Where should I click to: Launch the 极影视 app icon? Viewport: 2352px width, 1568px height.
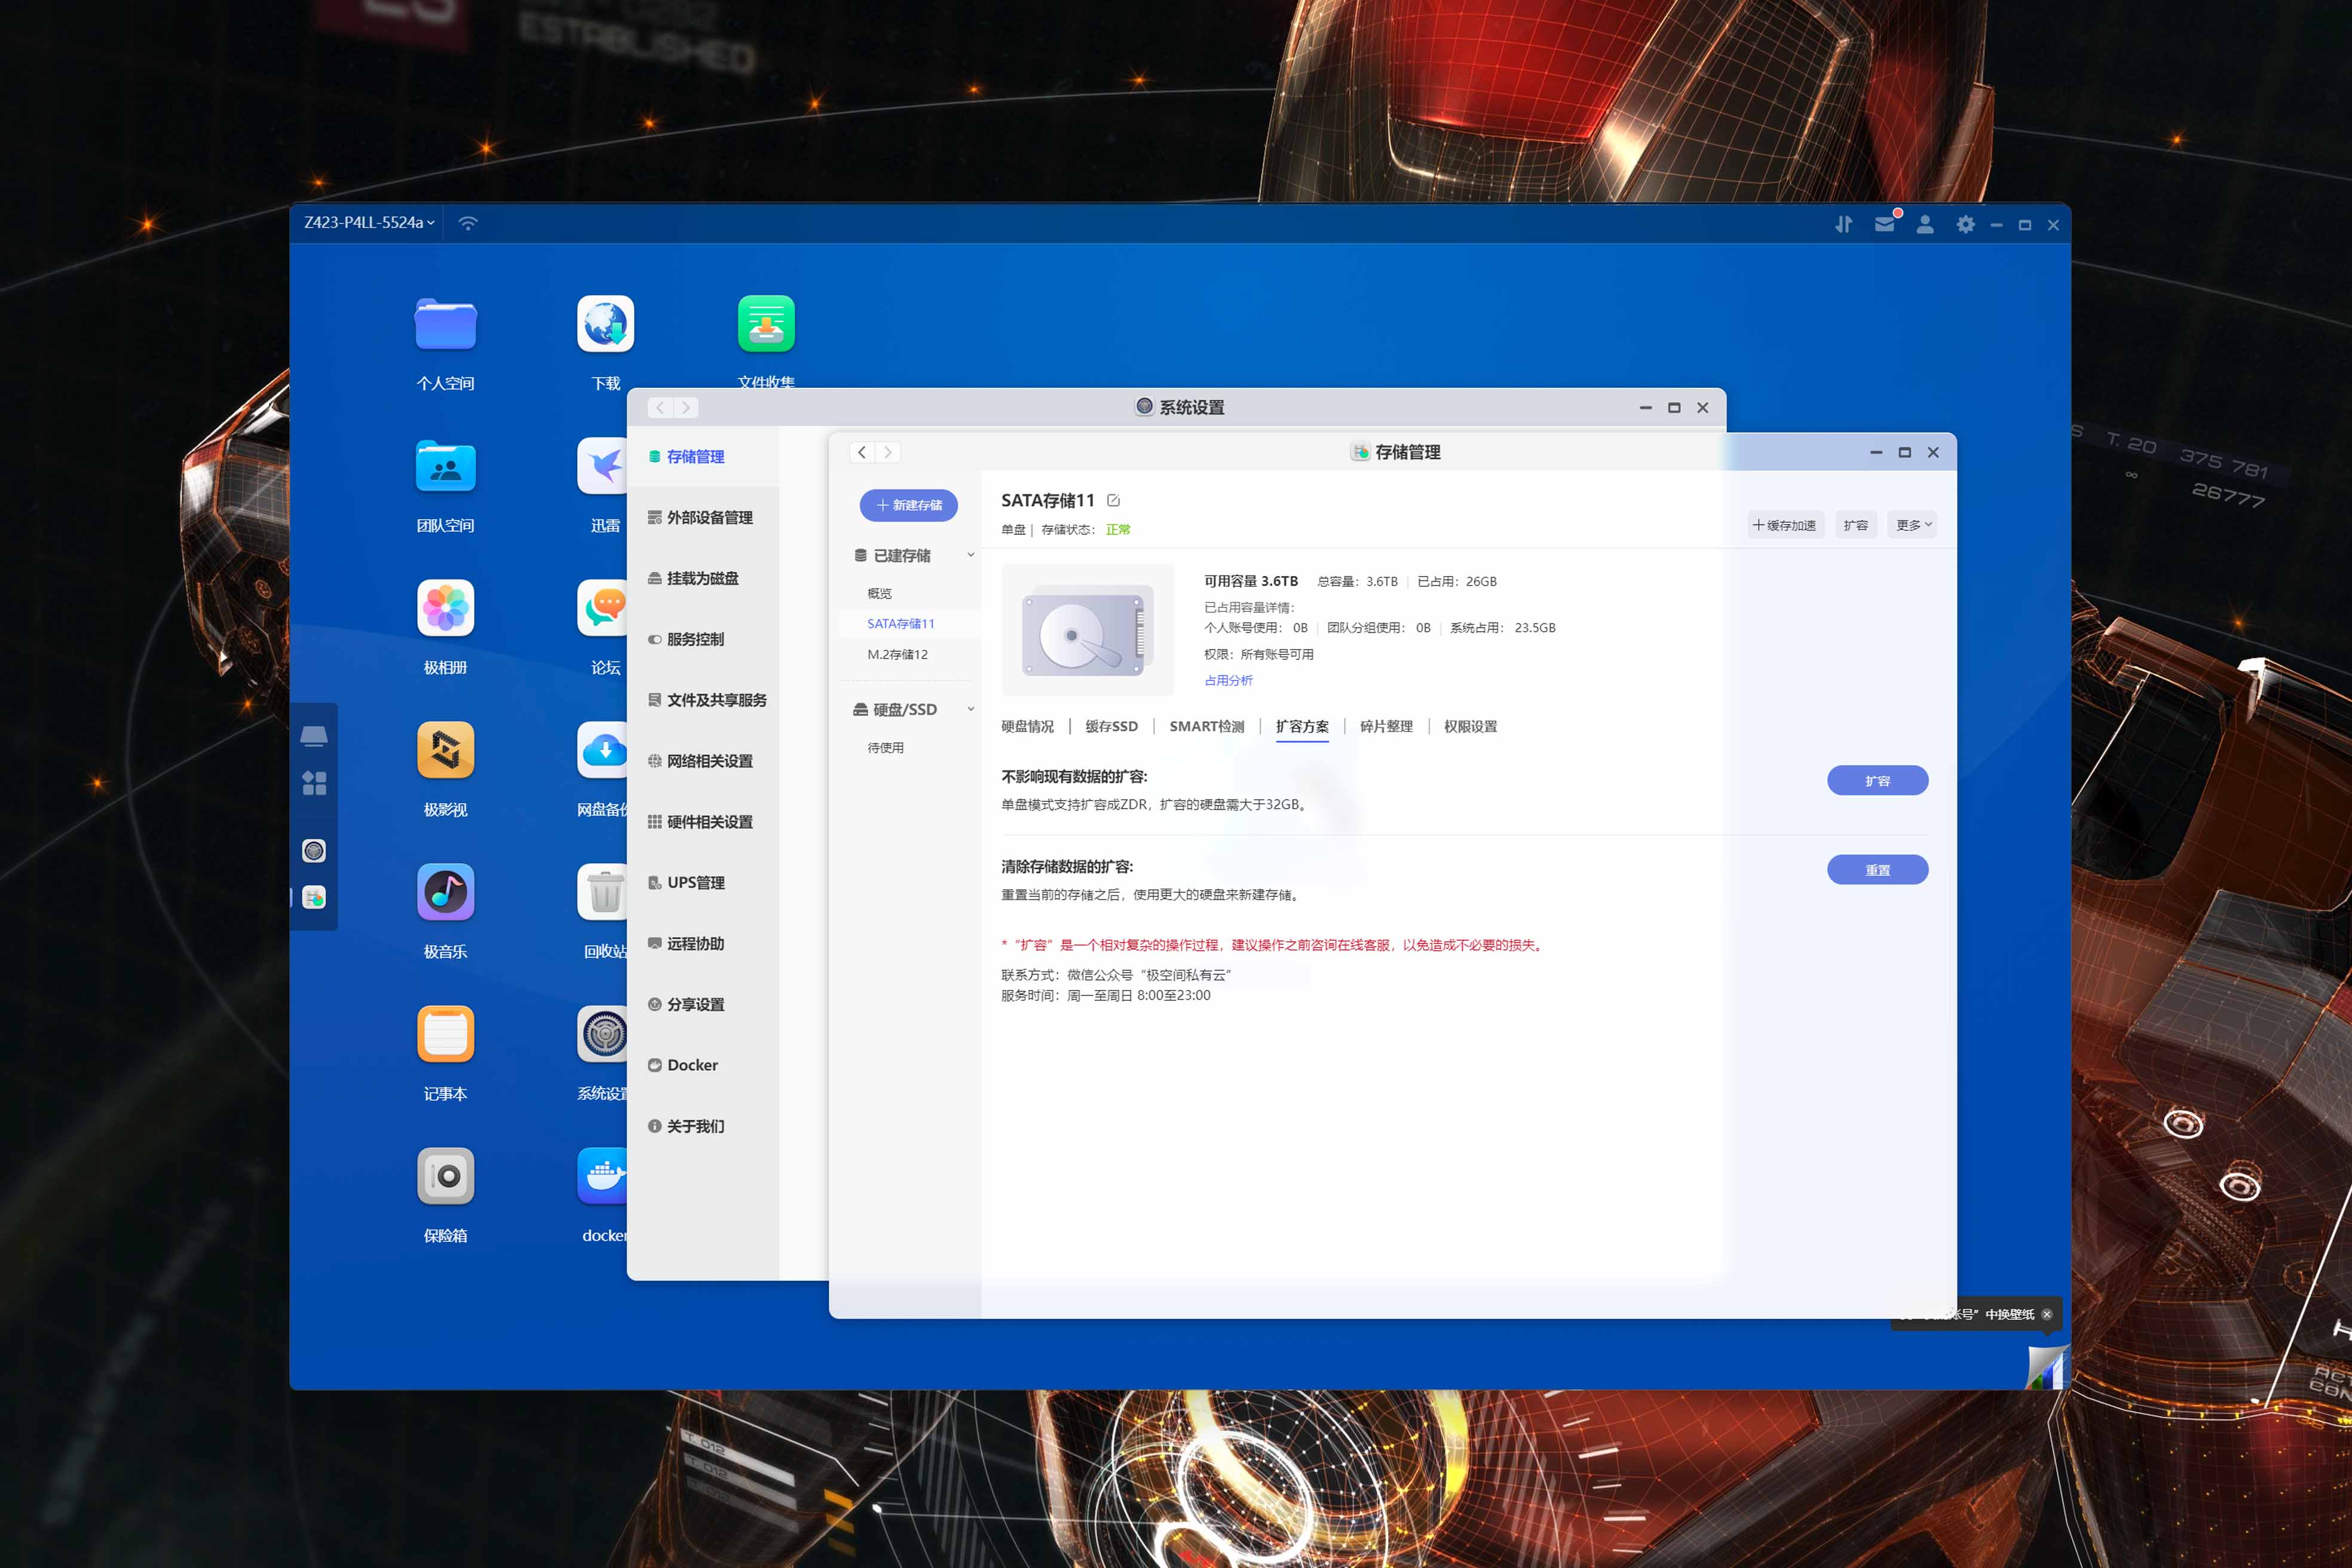(x=445, y=750)
